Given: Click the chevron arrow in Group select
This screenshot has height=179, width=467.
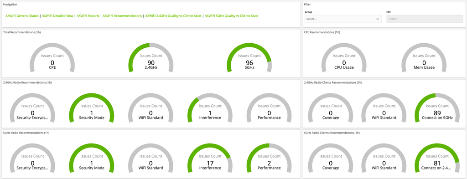Looking at the screenshot, I should pyautogui.click(x=378, y=19).
